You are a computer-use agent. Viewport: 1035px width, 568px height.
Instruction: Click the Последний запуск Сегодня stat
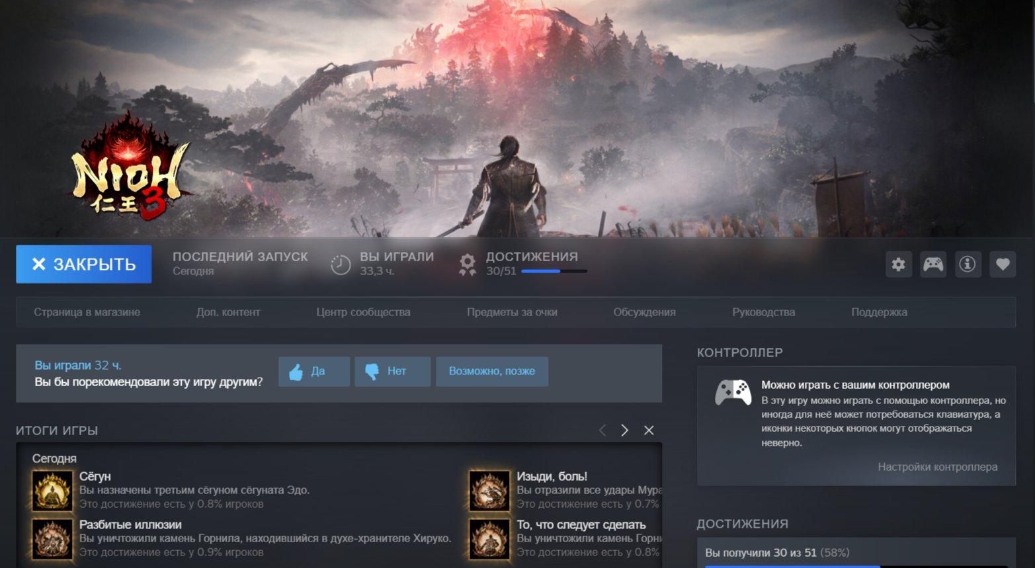(240, 263)
